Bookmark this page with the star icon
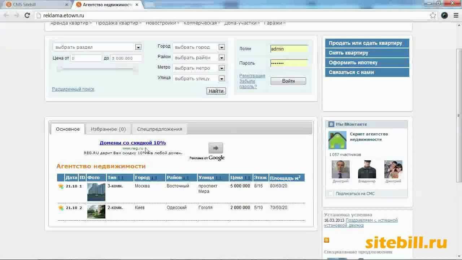The width and height of the screenshot is (462, 260). click(x=433, y=15)
